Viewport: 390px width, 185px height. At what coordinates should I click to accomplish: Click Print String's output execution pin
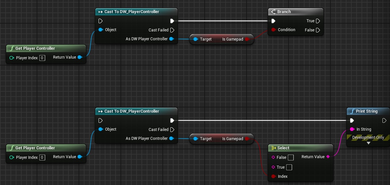point(384,120)
